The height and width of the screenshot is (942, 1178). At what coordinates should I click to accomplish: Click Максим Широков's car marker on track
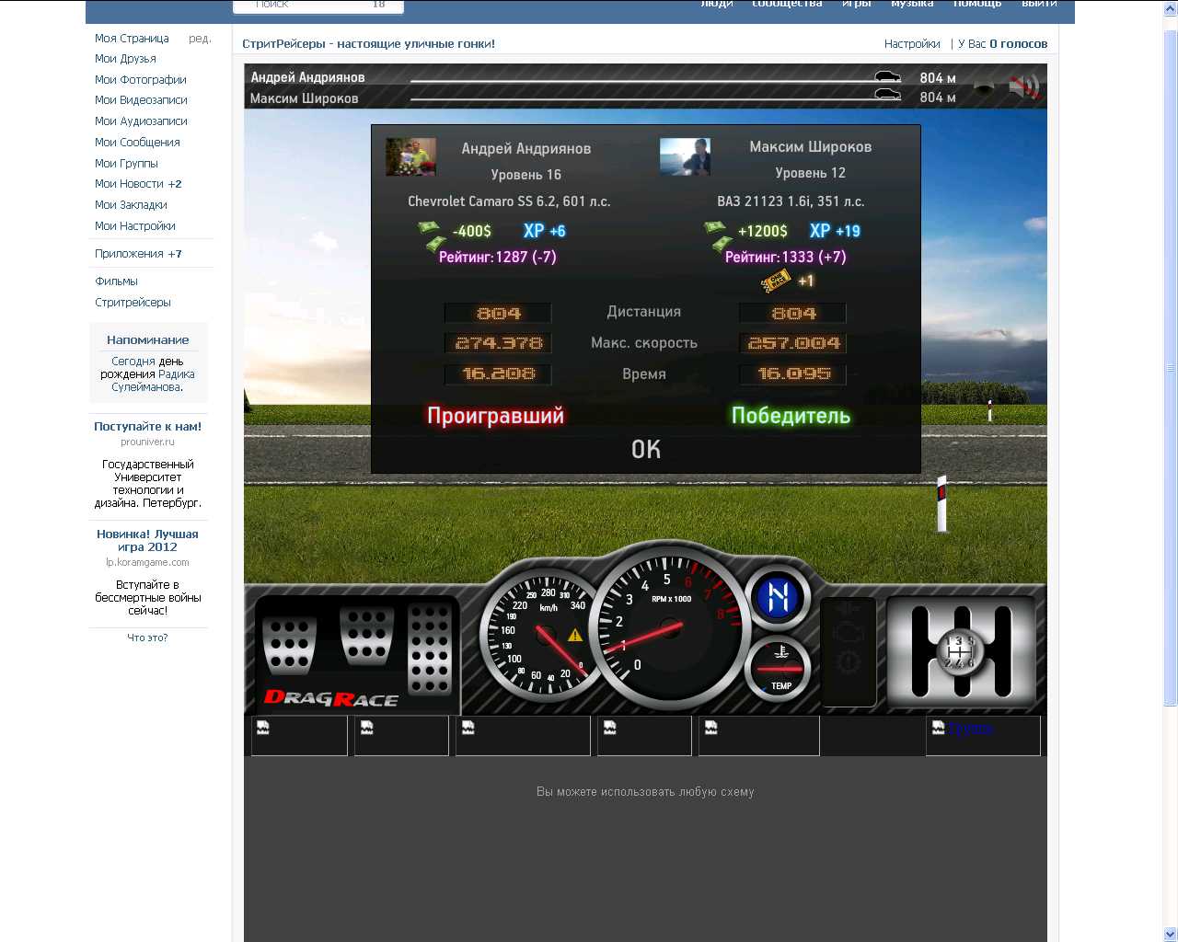tap(887, 94)
